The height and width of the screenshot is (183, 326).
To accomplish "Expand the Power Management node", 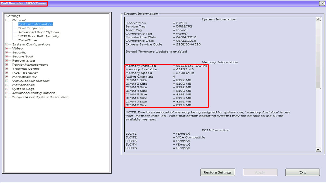I will (7, 65).
